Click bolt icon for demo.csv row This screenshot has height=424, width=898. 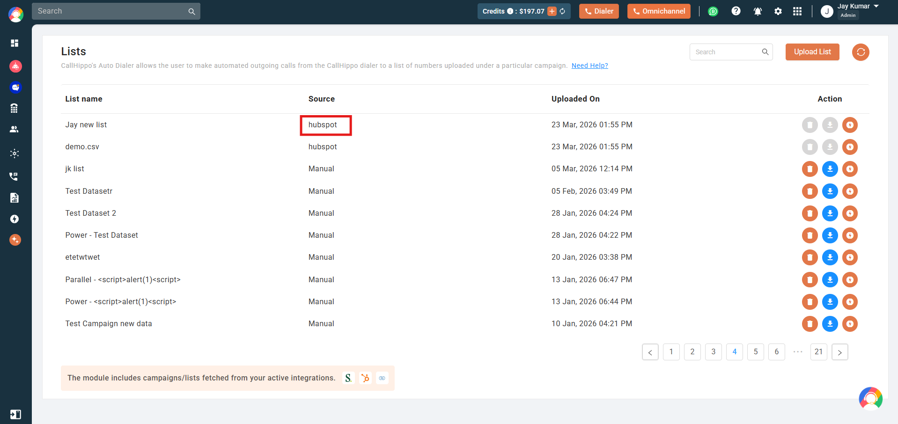[x=850, y=147]
